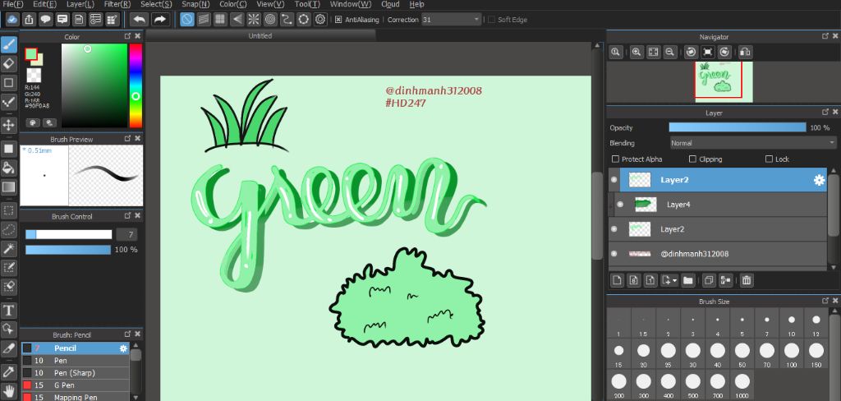Select the Text tool
The image size is (841, 401).
tap(9, 310)
